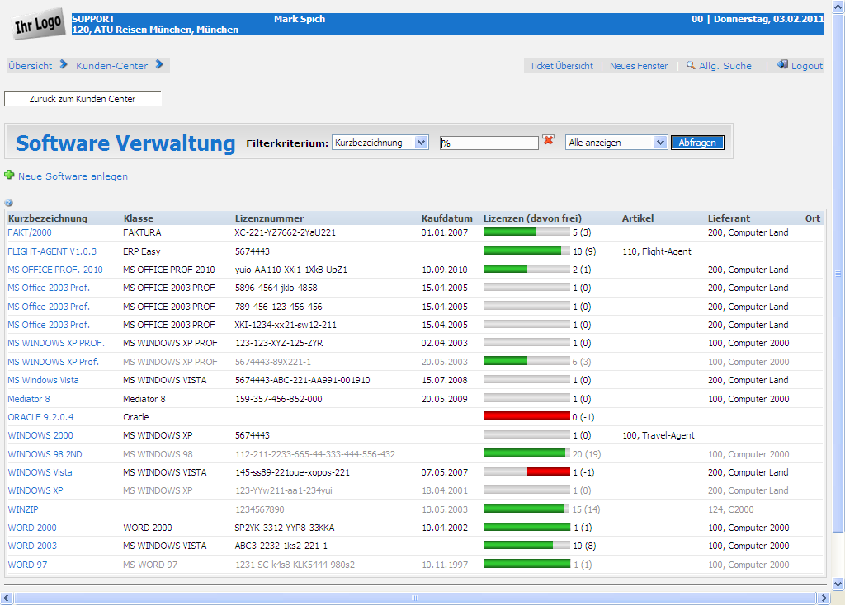
Task: Open the ORACLE 9.2.0.4 entry
Action: point(40,417)
